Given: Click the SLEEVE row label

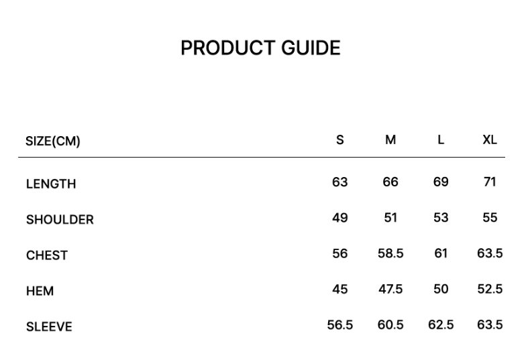Looking at the screenshot, I should point(49,327).
